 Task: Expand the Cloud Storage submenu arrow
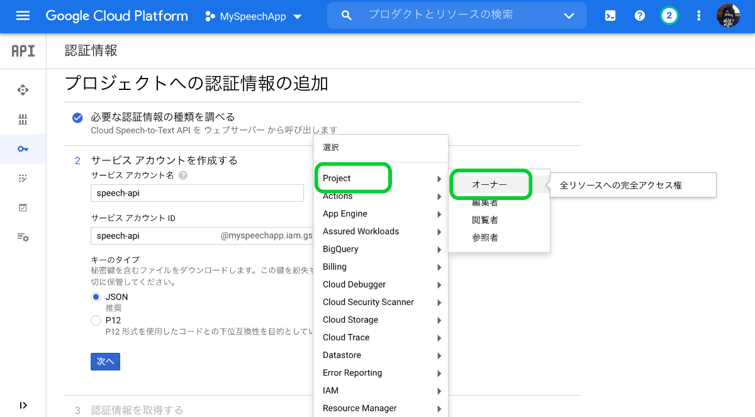(439, 320)
